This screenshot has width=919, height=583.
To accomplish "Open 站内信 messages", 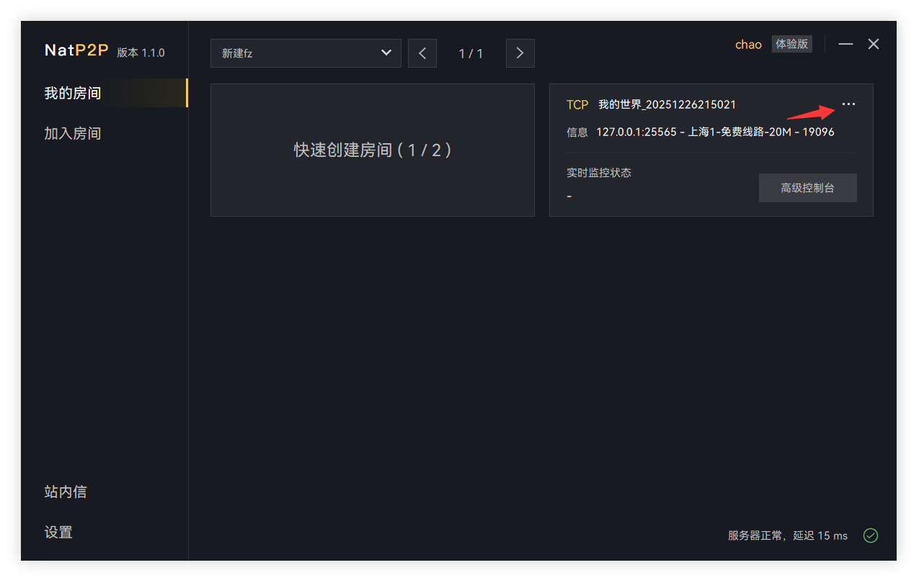I will click(66, 492).
